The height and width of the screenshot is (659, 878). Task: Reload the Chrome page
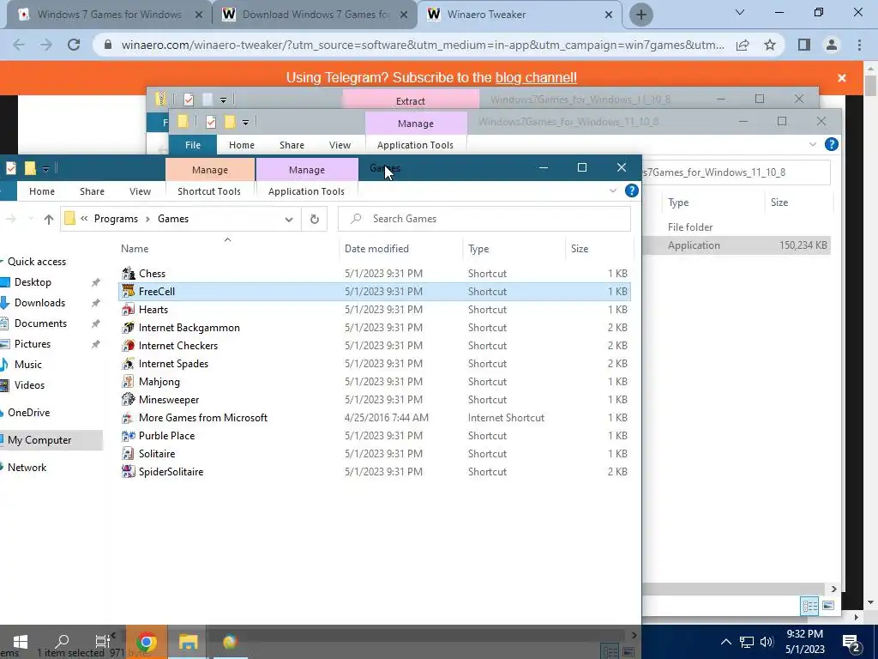click(x=74, y=45)
